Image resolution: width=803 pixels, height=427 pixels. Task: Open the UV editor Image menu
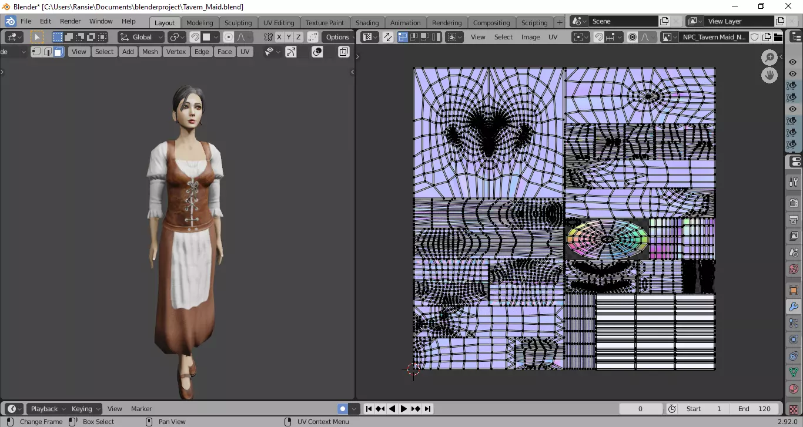530,37
